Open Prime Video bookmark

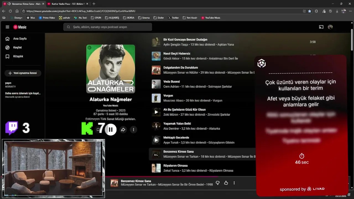click(47, 18)
